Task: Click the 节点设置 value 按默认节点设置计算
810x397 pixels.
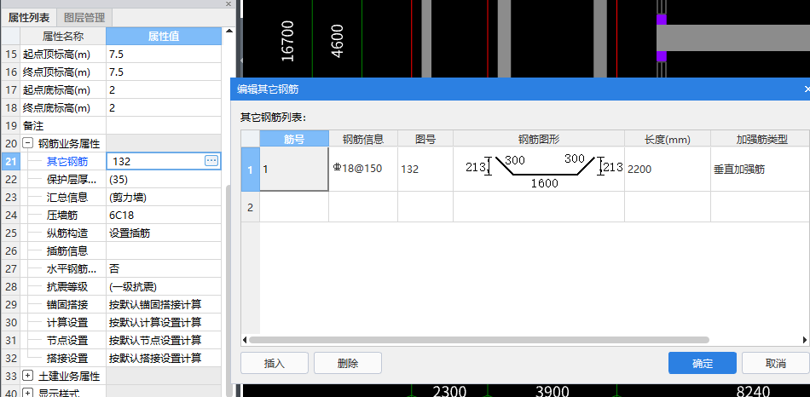Action: (164, 340)
